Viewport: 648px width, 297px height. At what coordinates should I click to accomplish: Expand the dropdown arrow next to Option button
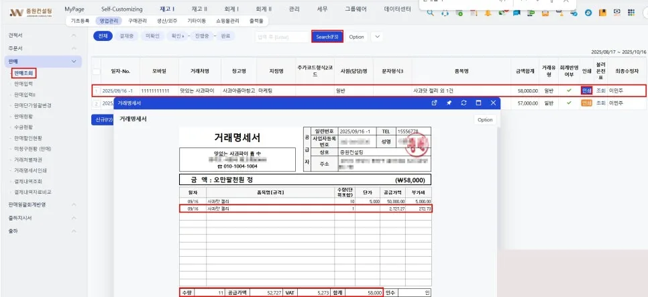click(x=376, y=37)
